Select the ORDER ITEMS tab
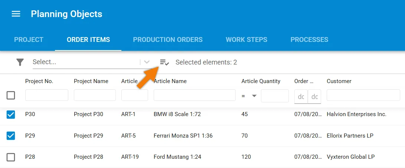Image resolution: width=405 pixels, height=168 pixels. click(88, 40)
